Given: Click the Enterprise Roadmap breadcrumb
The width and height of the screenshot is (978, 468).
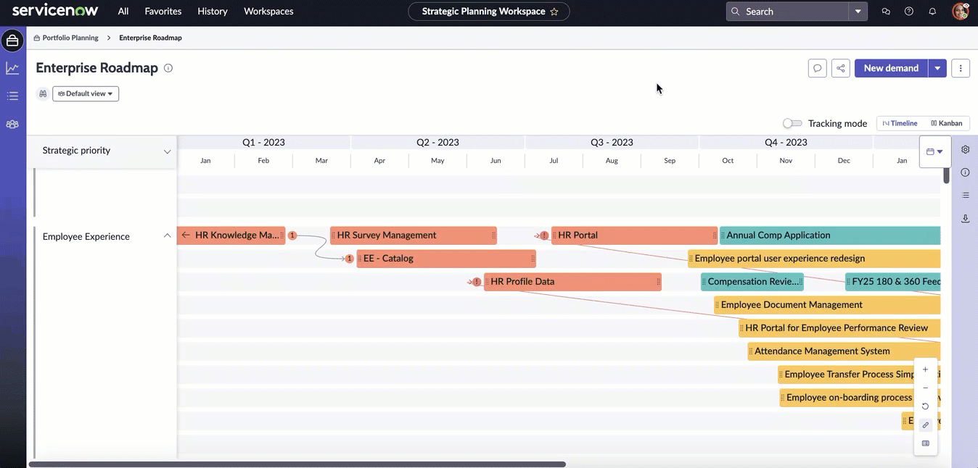Looking at the screenshot, I should pos(150,38).
